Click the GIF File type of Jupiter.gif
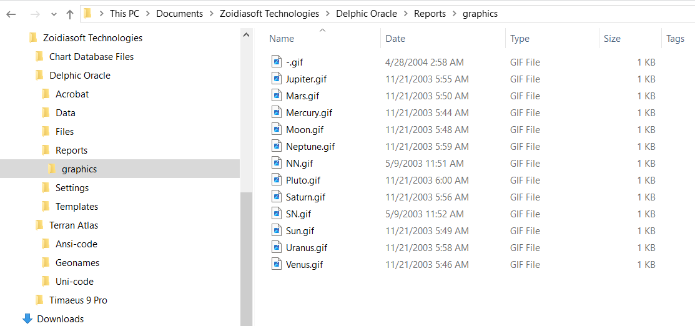The width and height of the screenshot is (695, 326). pos(525,79)
